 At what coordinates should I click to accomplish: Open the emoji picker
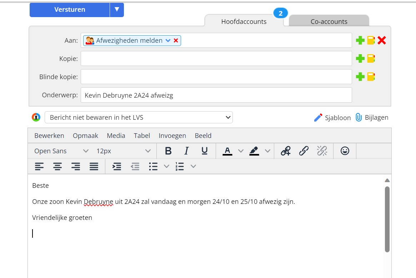pos(345,151)
